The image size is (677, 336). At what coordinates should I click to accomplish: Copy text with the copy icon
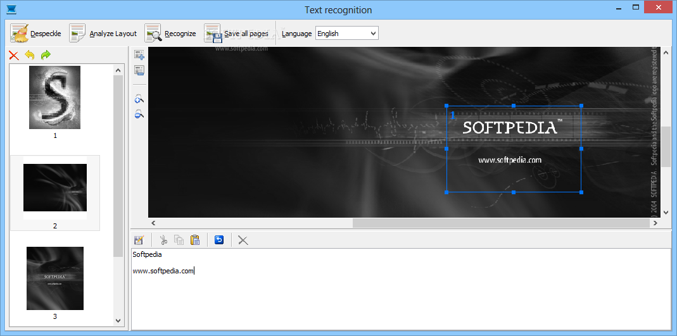coord(179,240)
